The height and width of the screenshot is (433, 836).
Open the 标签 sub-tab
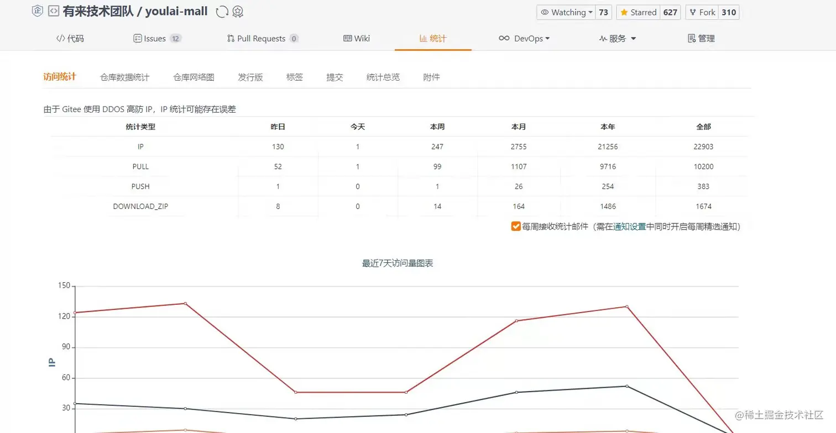(295, 77)
